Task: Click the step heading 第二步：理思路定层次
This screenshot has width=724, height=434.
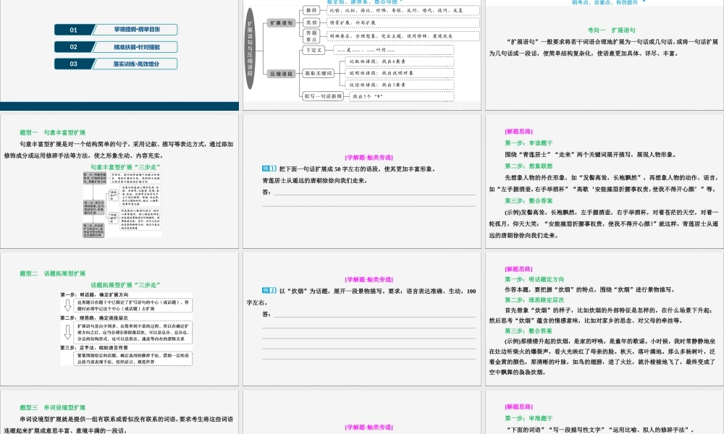Action: click(x=534, y=299)
